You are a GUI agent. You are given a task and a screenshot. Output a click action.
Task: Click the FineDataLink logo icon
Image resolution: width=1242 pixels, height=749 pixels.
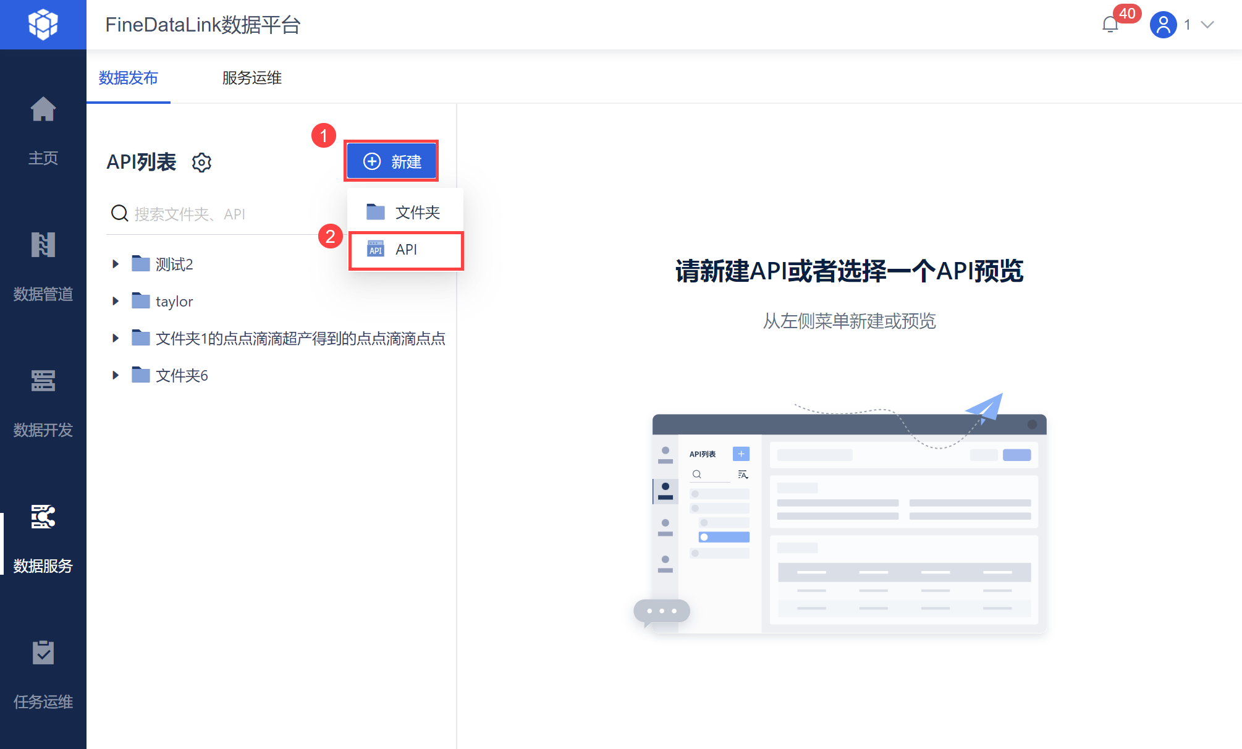point(43,25)
